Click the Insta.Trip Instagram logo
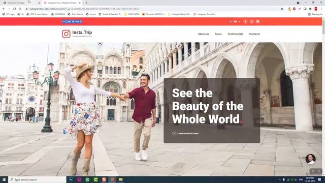325x183 pixels. [66, 34]
